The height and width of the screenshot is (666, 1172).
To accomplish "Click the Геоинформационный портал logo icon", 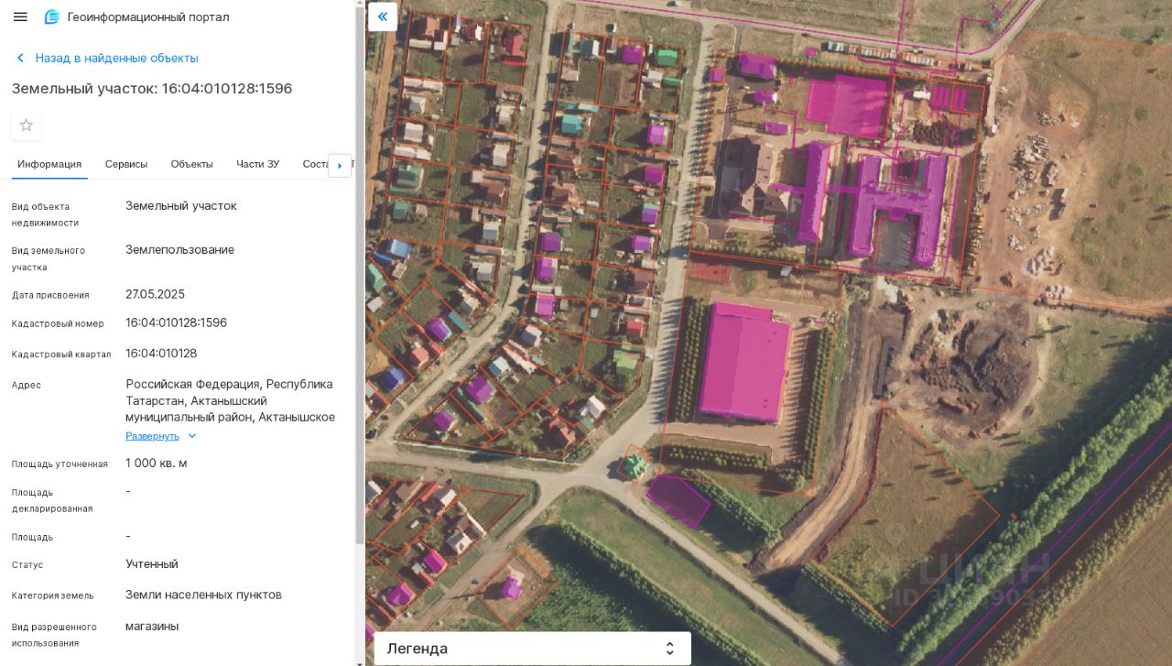I will [x=52, y=17].
